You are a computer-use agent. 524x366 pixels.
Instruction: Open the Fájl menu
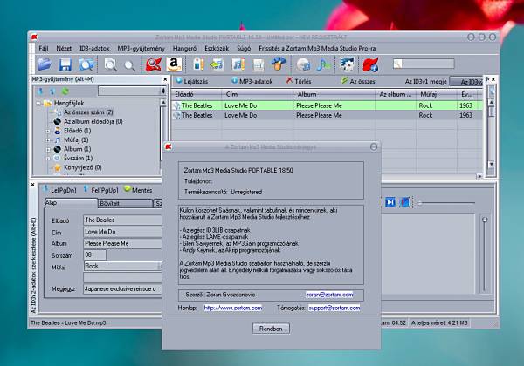tap(44, 48)
